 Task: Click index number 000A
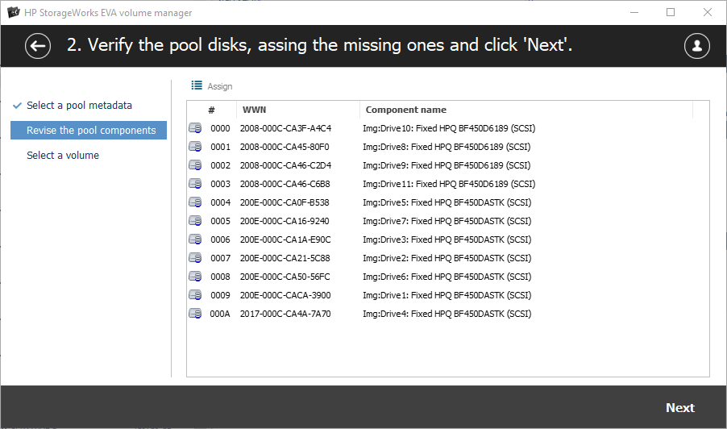coord(220,314)
